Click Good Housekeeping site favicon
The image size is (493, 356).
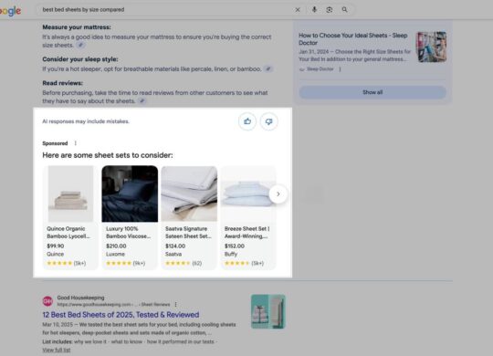coord(47,301)
